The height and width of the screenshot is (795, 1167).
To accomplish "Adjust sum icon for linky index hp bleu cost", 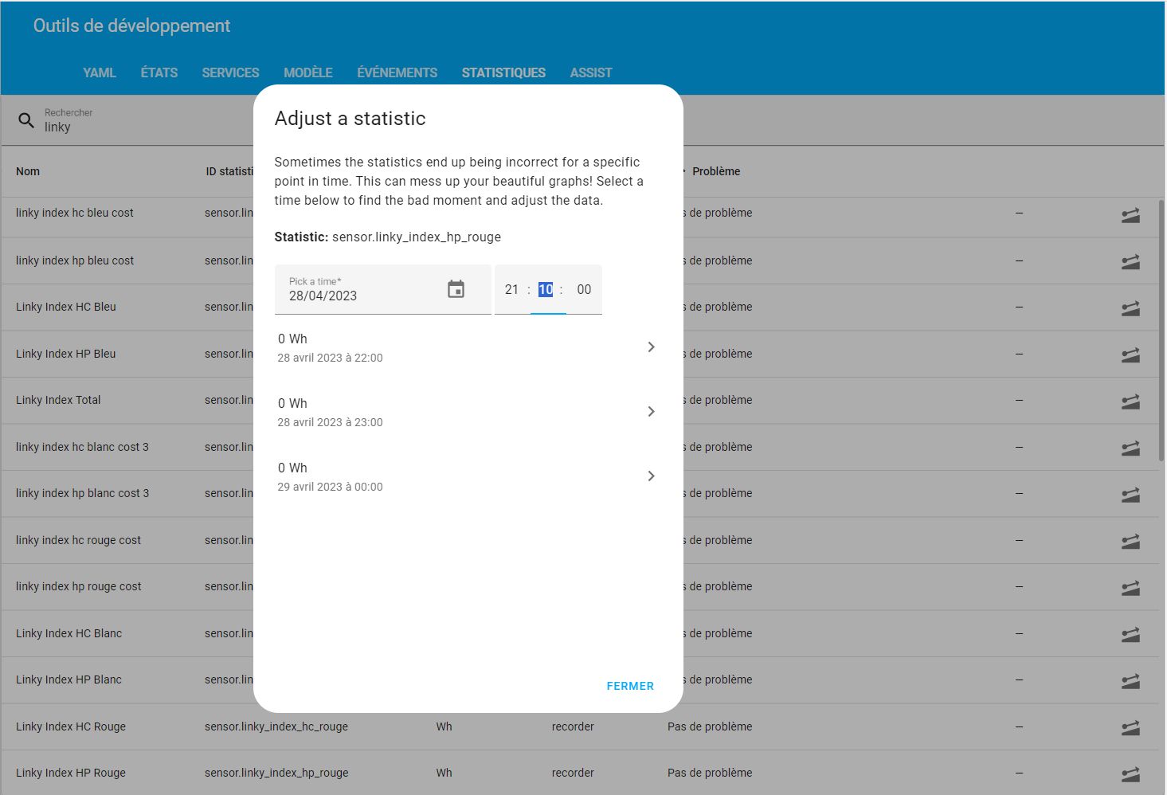I will click(1130, 262).
